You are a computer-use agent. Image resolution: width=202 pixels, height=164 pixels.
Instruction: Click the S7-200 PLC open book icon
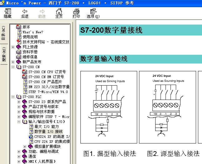tap(19, 97)
